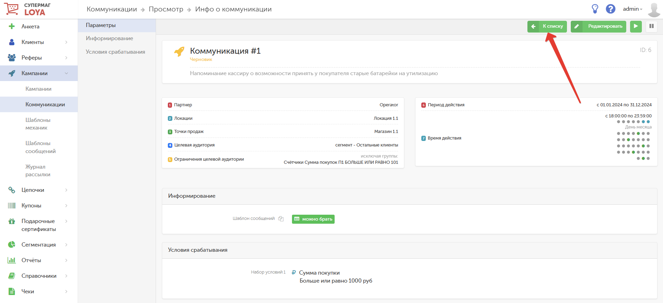Click the Клиенты person icon

tap(12, 42)
